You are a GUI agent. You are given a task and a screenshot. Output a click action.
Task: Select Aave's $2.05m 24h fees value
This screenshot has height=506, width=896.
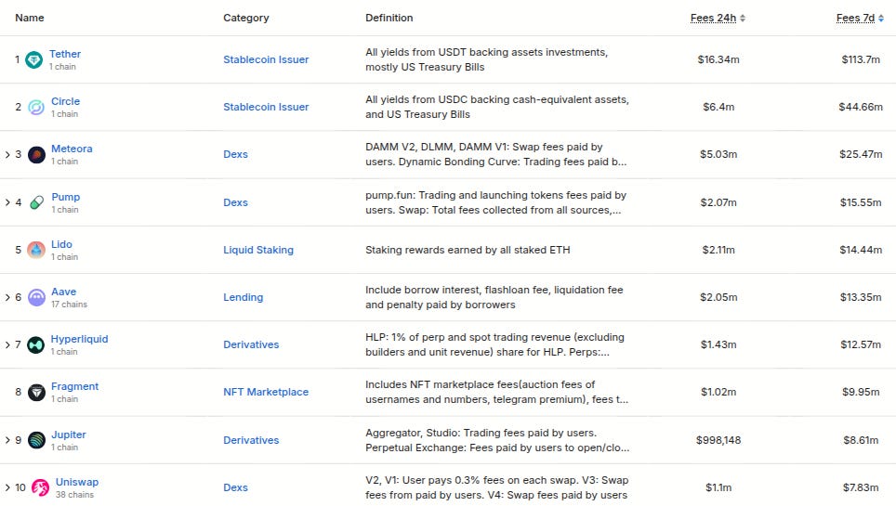point(718,297)
